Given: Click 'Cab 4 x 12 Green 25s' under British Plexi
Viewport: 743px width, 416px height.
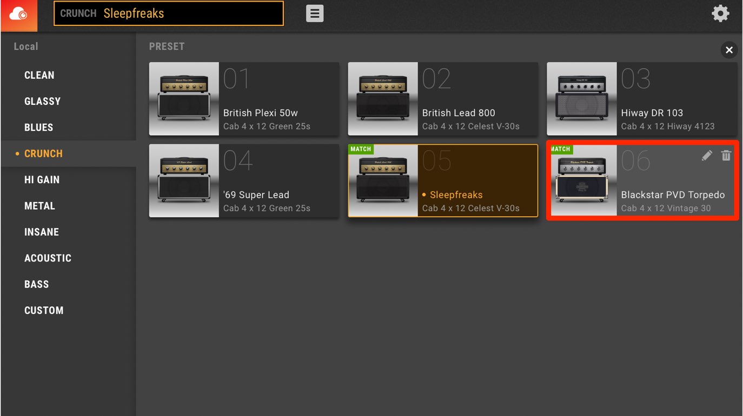Looking at the screenshot, I should point(267,126).
